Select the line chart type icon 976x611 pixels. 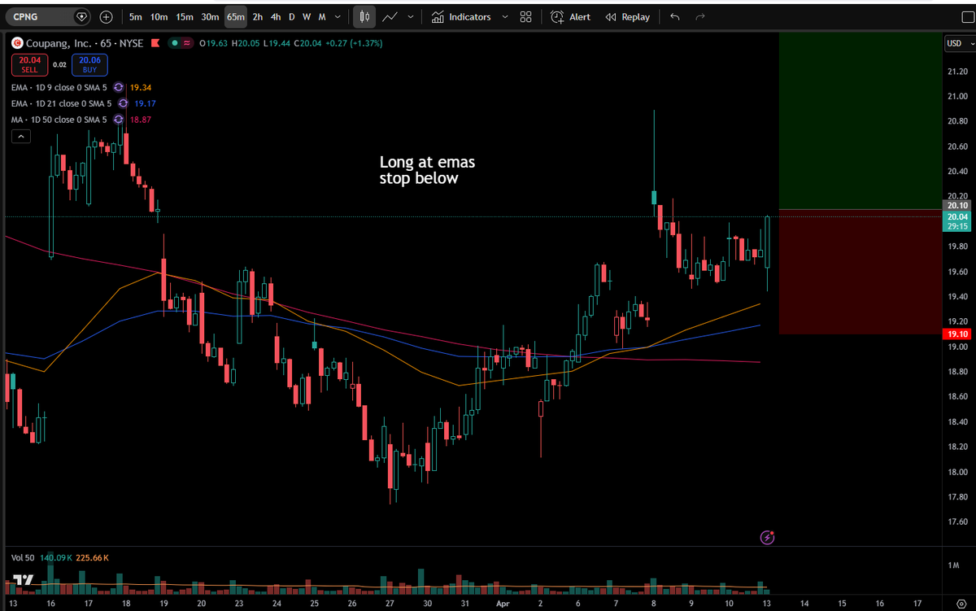click(390, 16)
